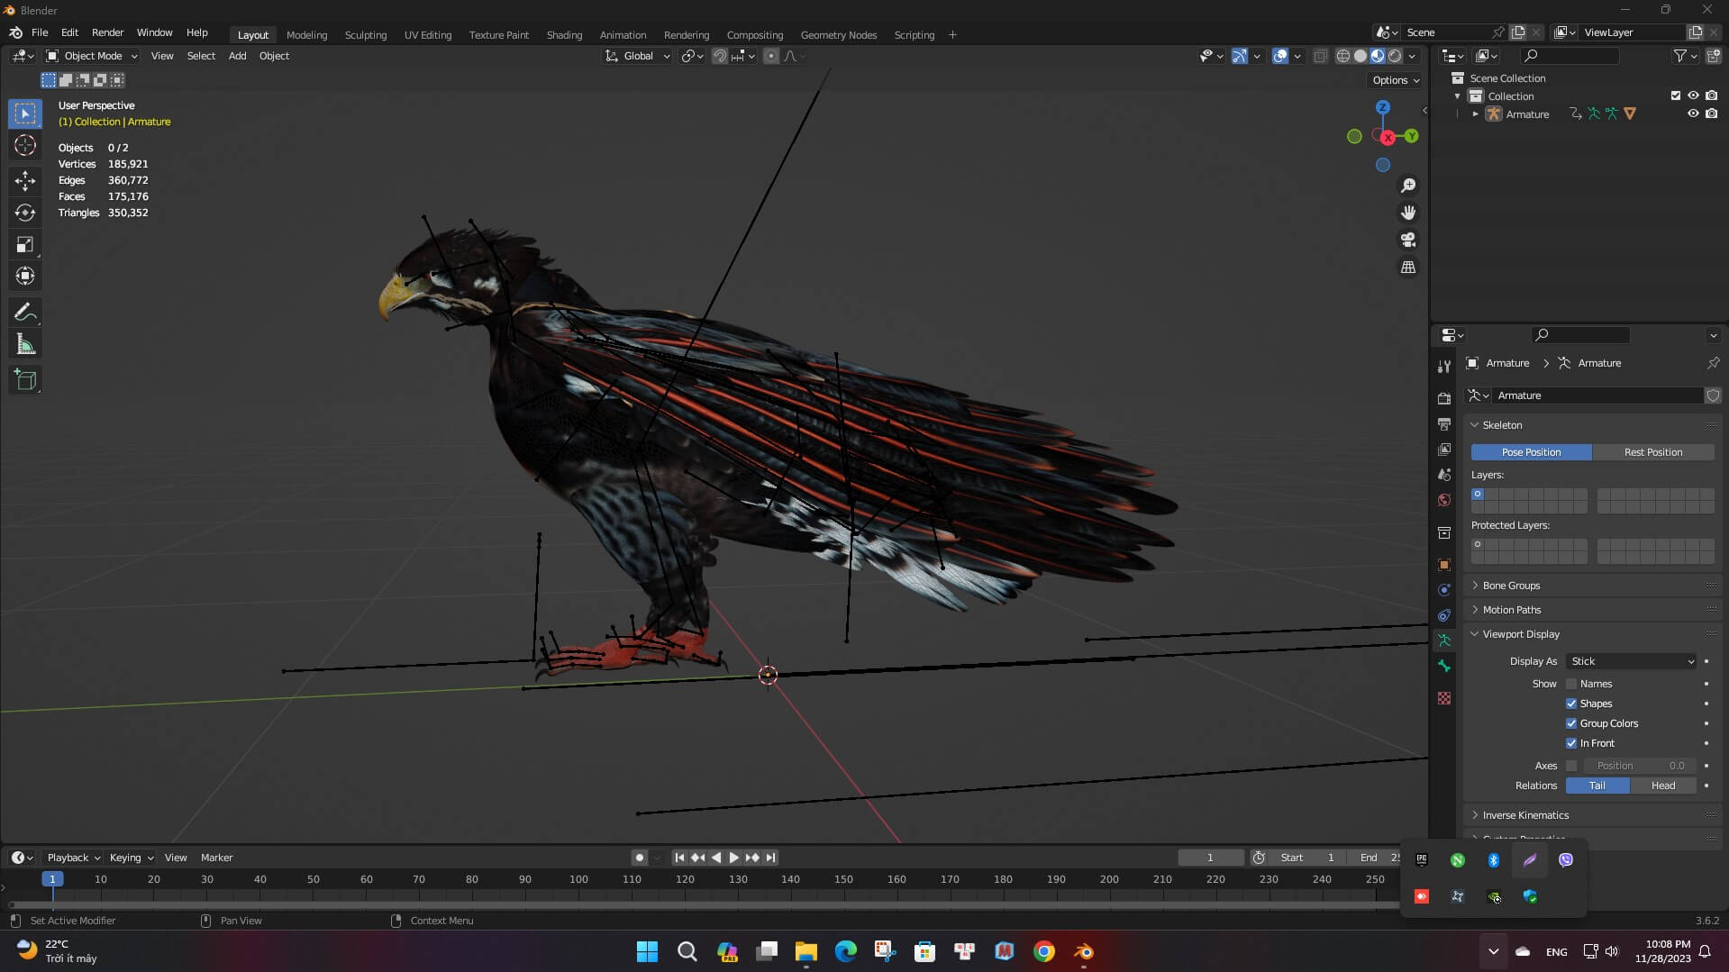Screen dimensions: 1729x972
Task: Jump to the timeline end frame
Action: [770, 858]
